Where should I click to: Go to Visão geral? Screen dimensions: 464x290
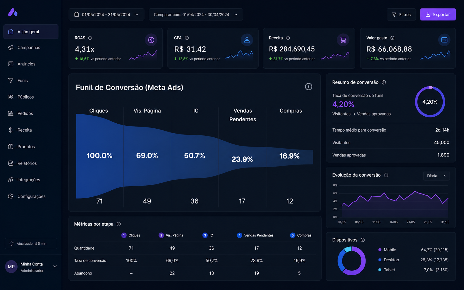(x=31, y=32)
